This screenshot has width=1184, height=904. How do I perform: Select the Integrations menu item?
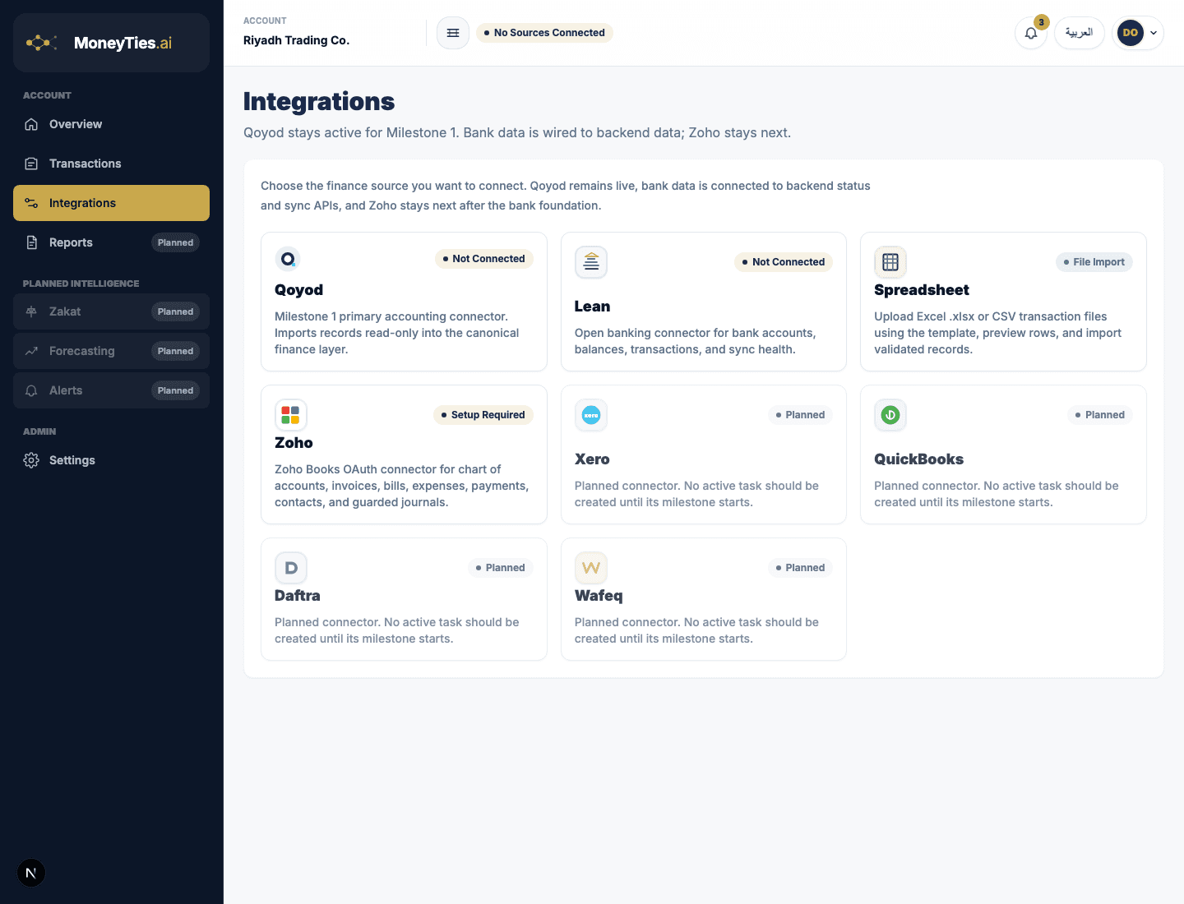(111, 203)
